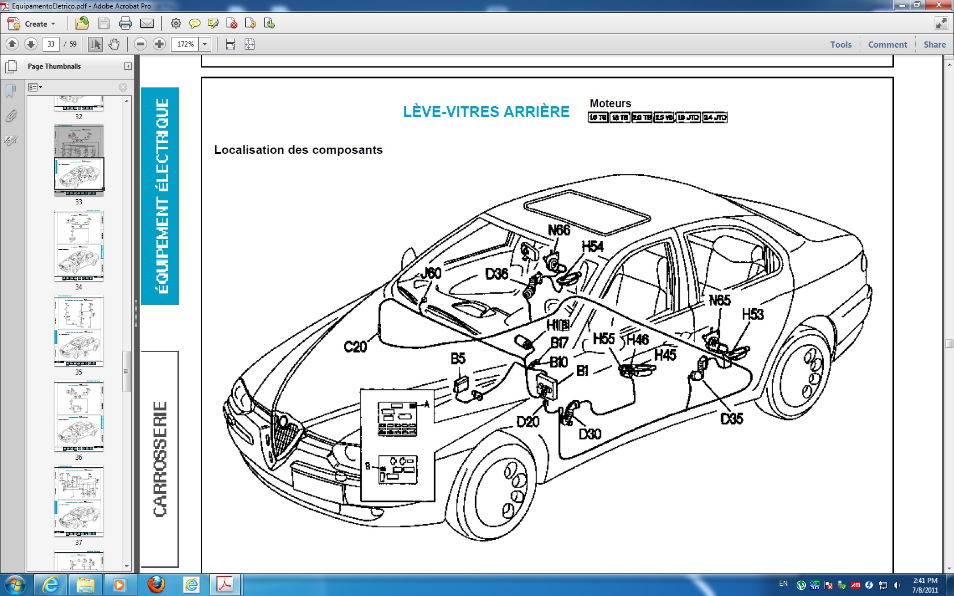Toggle the Select text cursor tool
The image size is (954, 596).
point(95,44)
